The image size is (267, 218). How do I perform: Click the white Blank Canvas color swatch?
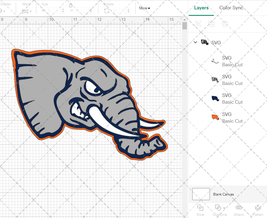tap(201, 194)
